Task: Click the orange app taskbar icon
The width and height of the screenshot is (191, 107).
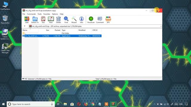Action: (106, 104)
